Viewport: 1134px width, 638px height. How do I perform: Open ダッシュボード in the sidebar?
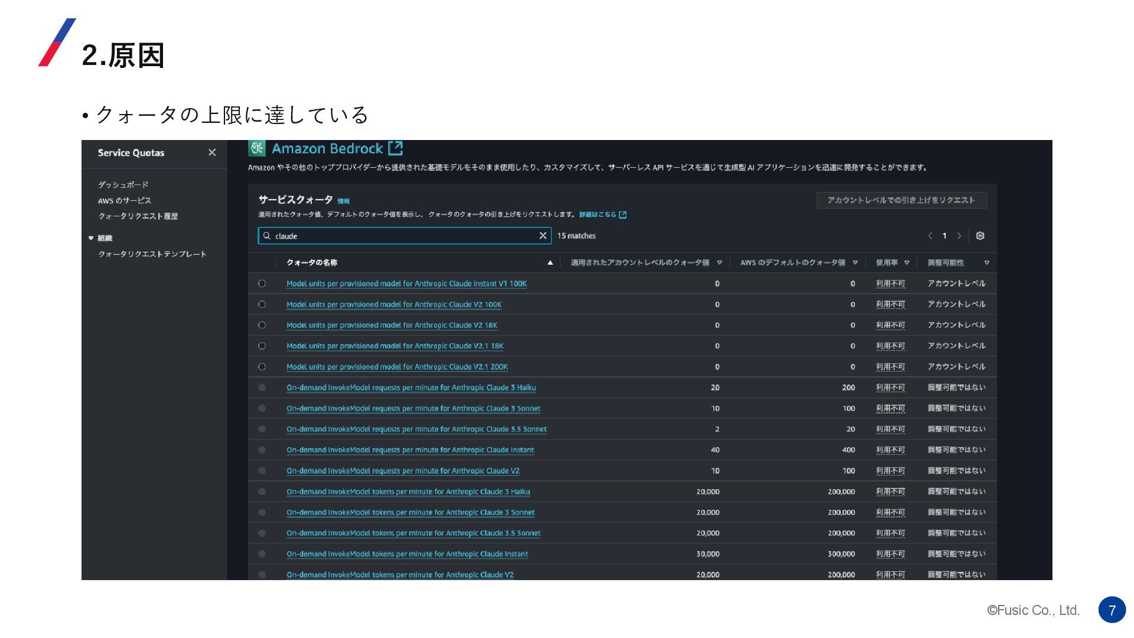point(123,185)
